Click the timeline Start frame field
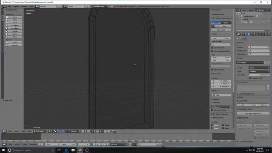Image resolution: width=272 pixels, height=153 pixels. [53, 144]
